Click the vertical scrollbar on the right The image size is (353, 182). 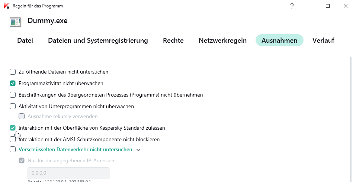coord(350,111)
